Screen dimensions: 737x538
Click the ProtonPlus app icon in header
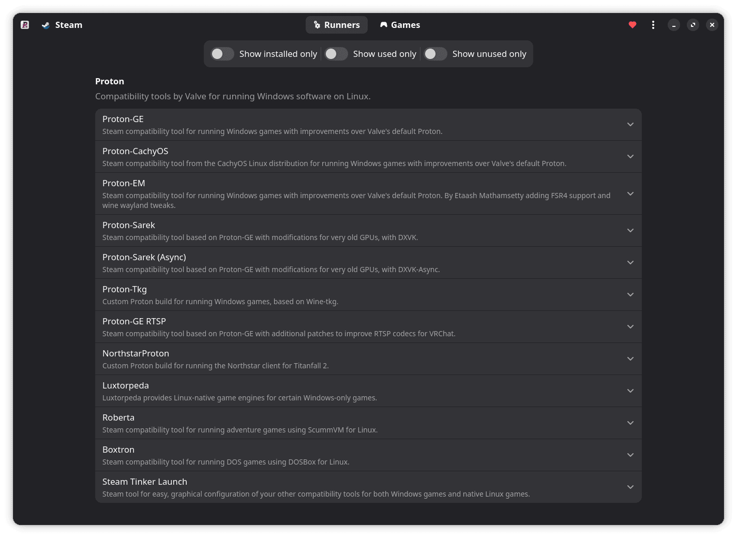(x=25, y=25)
